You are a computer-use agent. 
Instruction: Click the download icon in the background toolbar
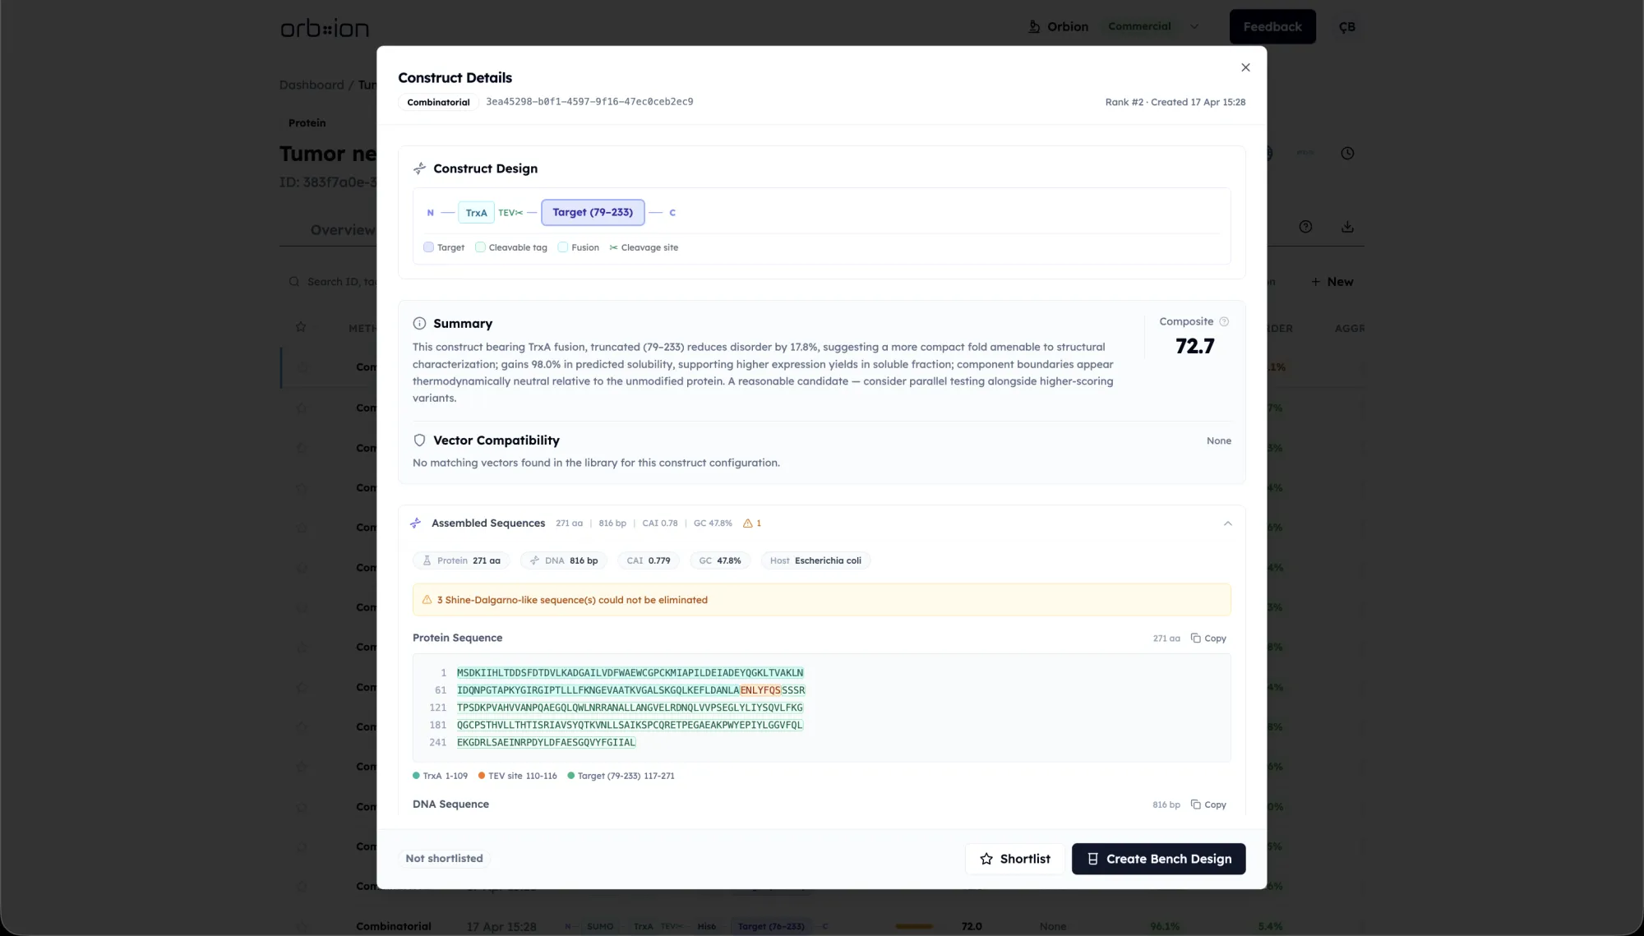point(1347,227)
